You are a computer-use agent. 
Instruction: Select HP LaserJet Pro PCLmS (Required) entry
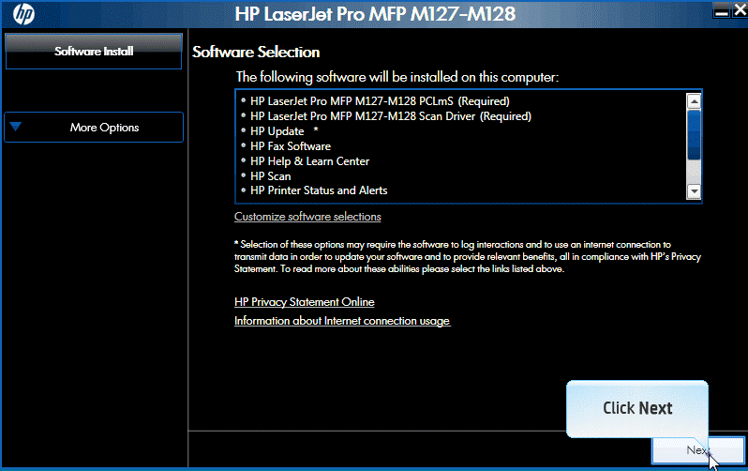380,101
